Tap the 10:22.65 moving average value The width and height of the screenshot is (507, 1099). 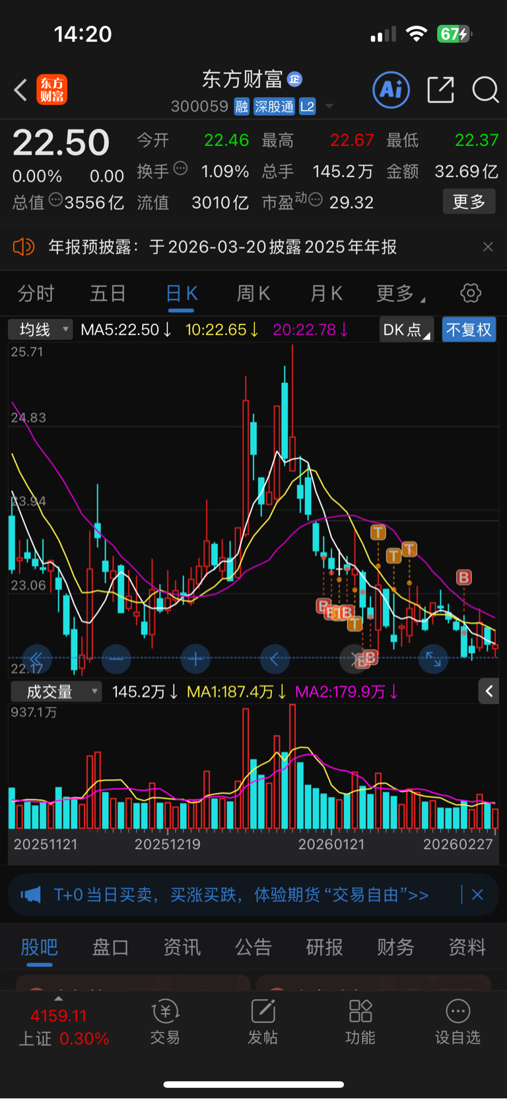[x=222, y=329]
